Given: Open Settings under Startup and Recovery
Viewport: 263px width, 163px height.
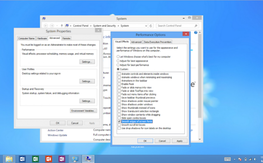Looking at the screenshot, I should click(87, 101).
